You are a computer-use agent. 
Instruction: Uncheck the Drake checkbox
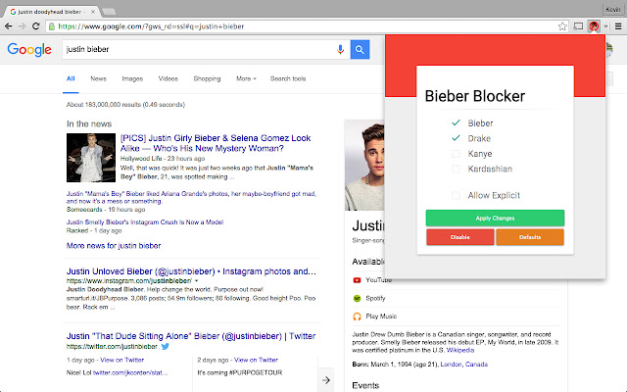coord(456,138)
